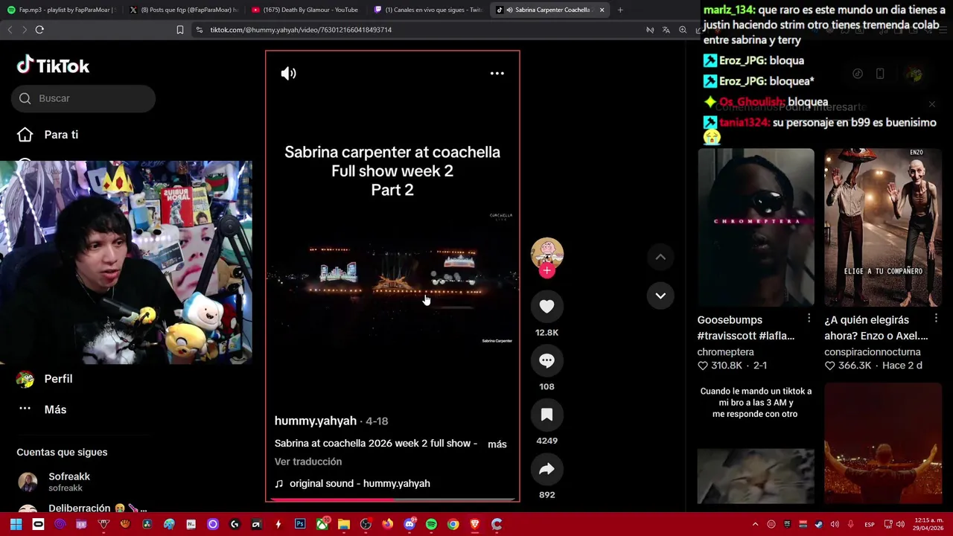Open options for Enzo o Axel card
Screen dimensions: 953x536
click(936, 319)
